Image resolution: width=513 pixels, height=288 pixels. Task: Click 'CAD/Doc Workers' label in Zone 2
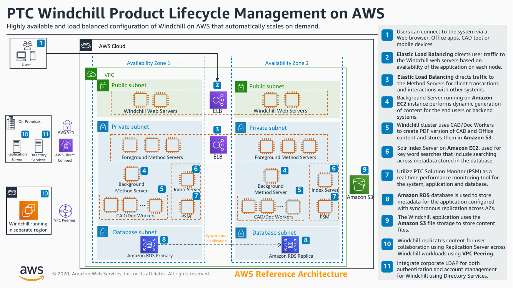(273, 217)
